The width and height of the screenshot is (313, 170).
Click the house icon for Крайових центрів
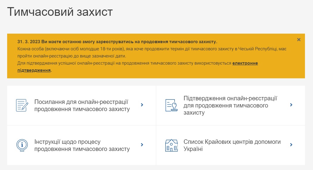(171, 145)
